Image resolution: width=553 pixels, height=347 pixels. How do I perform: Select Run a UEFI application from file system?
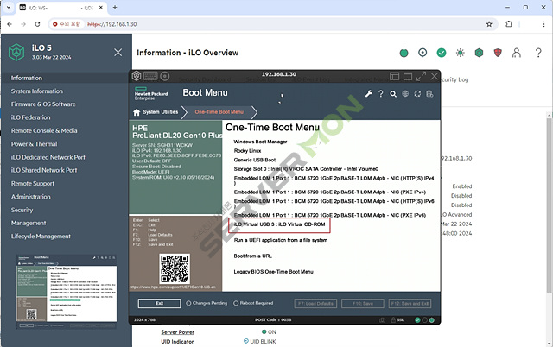click(x=281, y=240)
